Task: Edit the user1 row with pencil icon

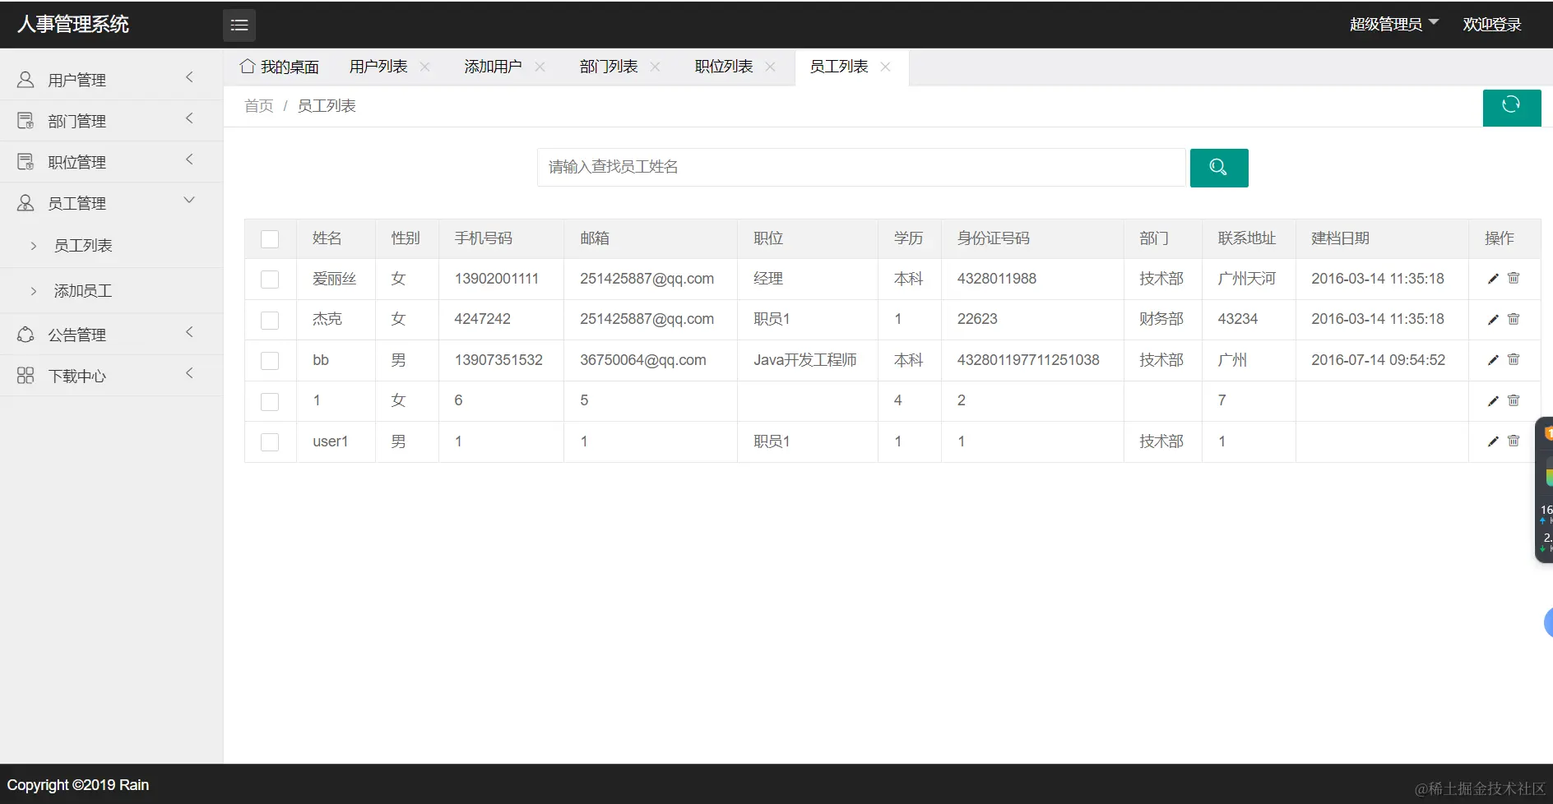Action: [x=1493, y=441]
